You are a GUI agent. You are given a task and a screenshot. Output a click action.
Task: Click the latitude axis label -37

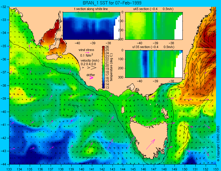tap(3, 72)
